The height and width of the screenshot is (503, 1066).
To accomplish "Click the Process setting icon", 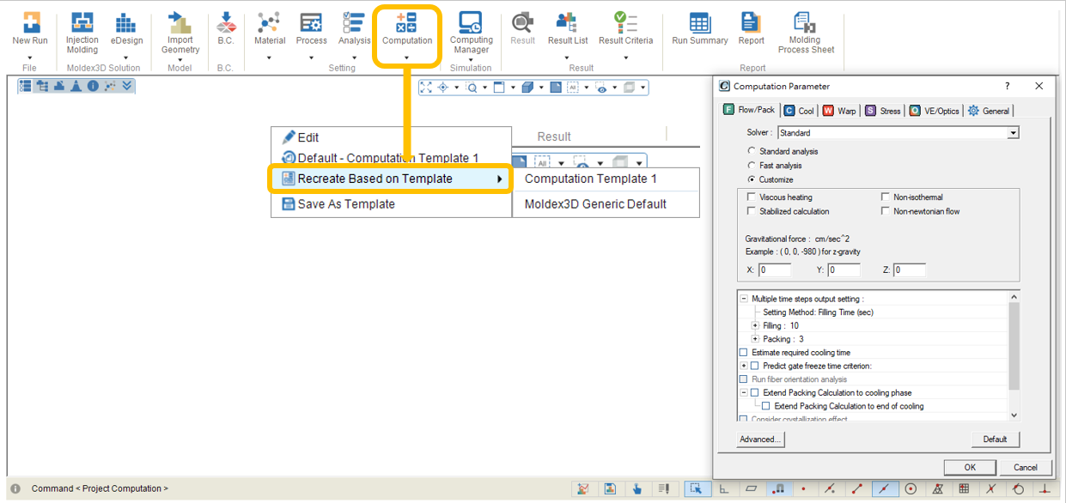I will pyautogui.click(x=312, y=23).
